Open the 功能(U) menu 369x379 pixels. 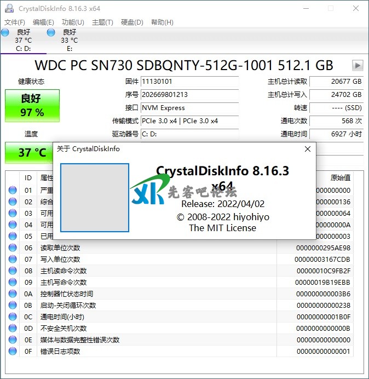coord(73,22)
